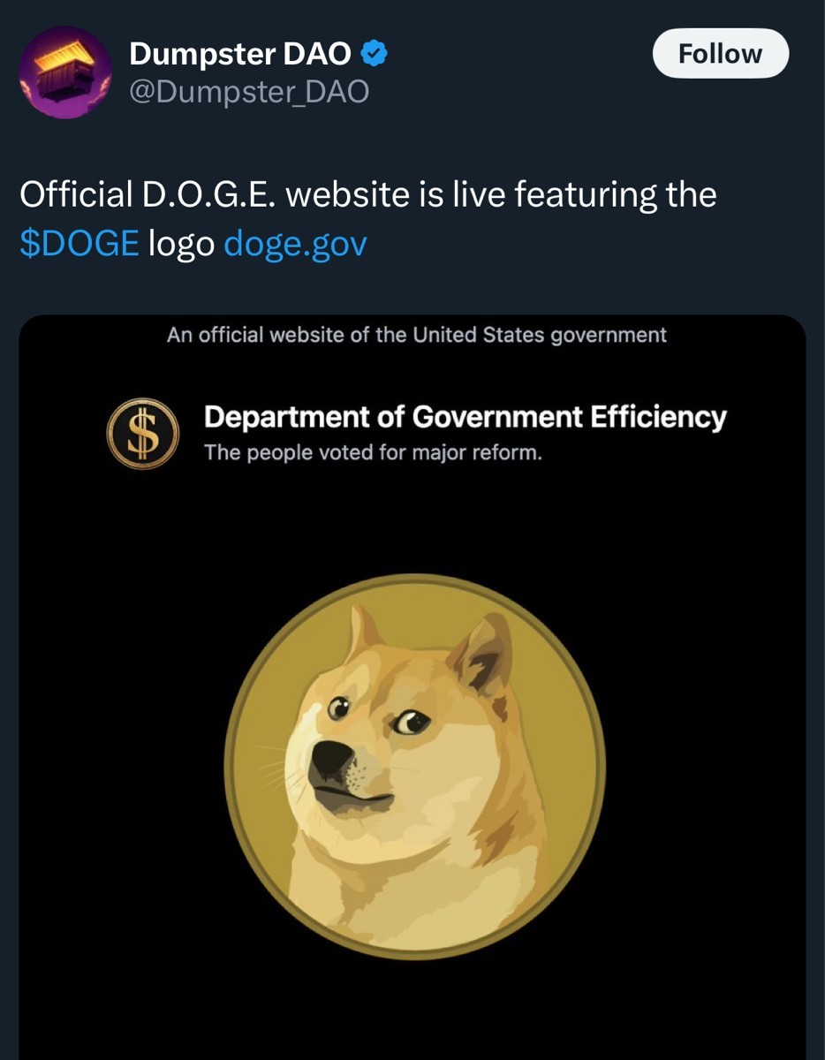Click the blue verified checkmark badge
825x1060 pixels.
pos(375,54)
